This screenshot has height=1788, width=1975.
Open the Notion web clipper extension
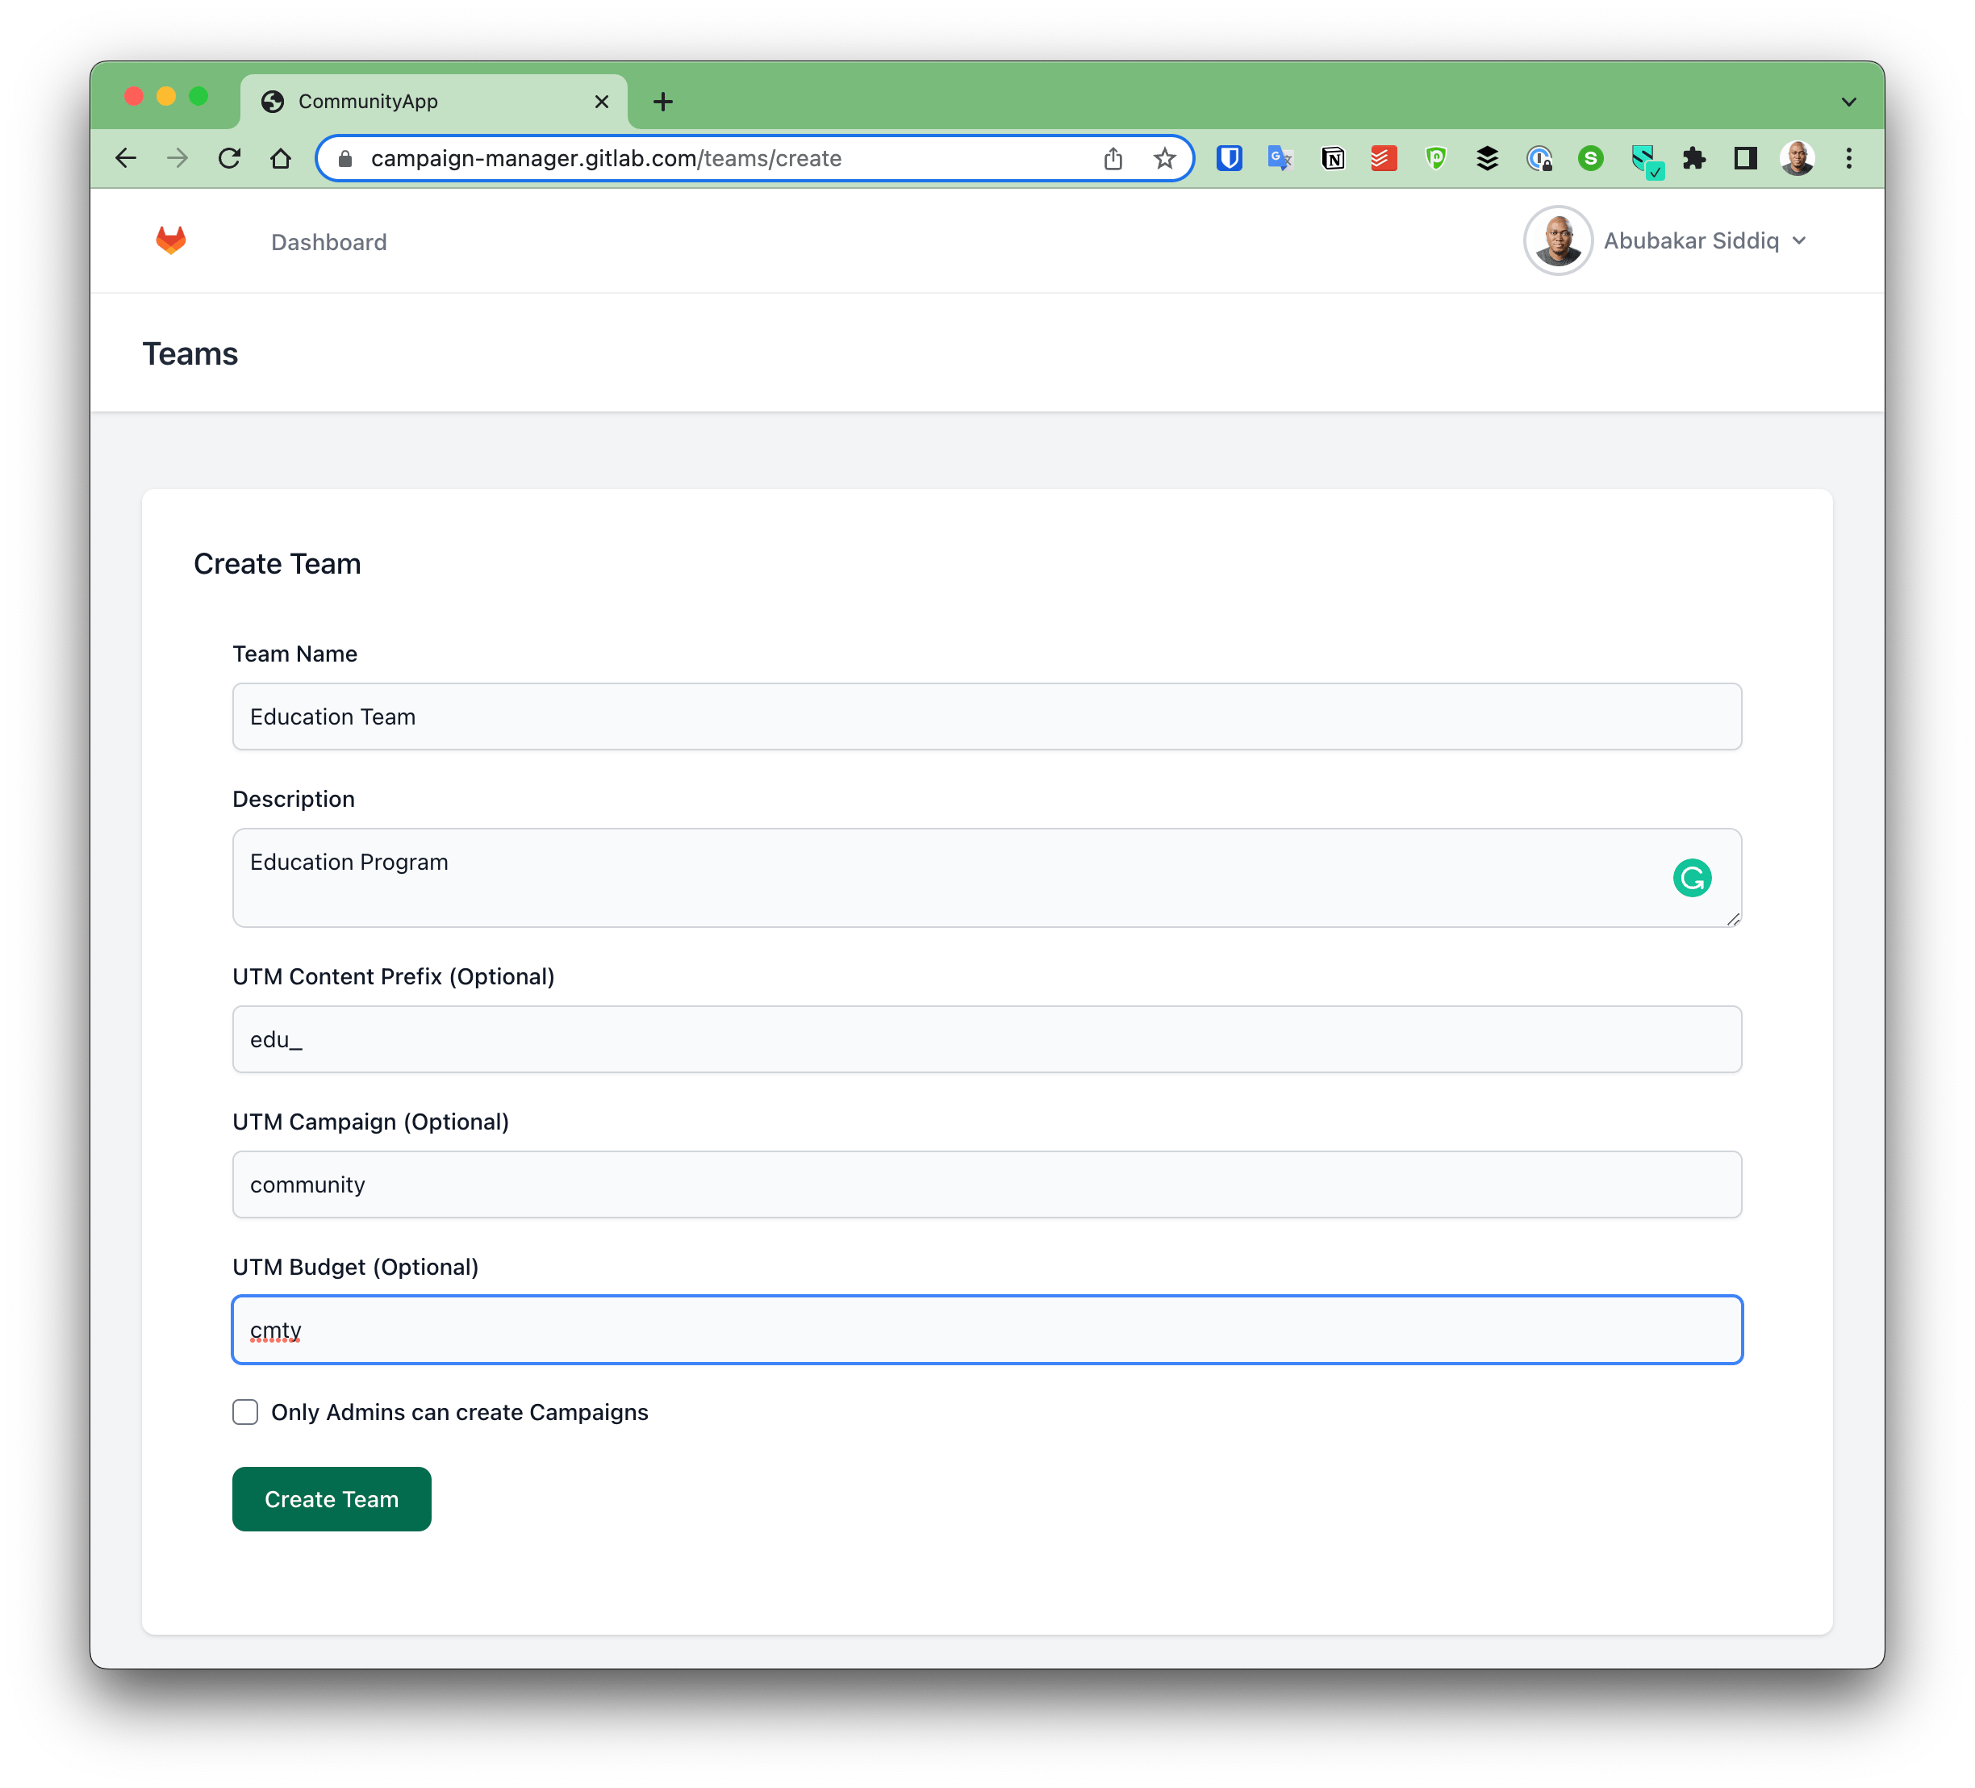(x=1332, y=157)
